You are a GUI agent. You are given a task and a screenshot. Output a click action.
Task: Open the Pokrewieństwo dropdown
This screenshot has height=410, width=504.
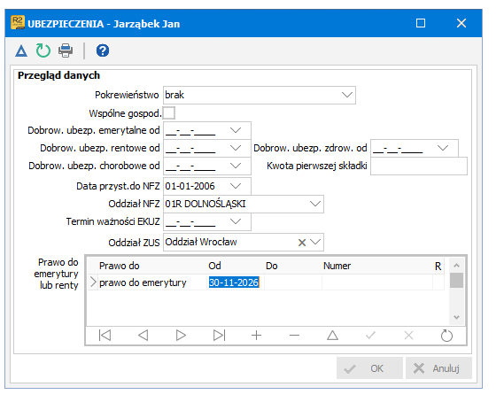coord(347,95)
